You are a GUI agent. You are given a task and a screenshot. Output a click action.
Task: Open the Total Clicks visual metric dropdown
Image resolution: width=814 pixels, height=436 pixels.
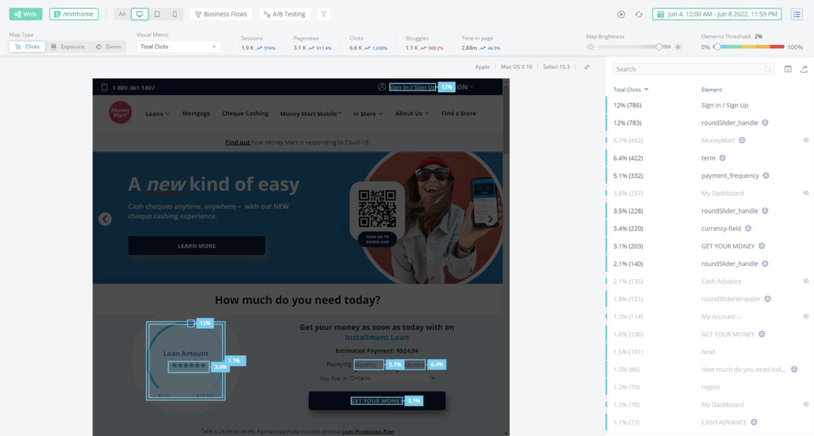178,47
